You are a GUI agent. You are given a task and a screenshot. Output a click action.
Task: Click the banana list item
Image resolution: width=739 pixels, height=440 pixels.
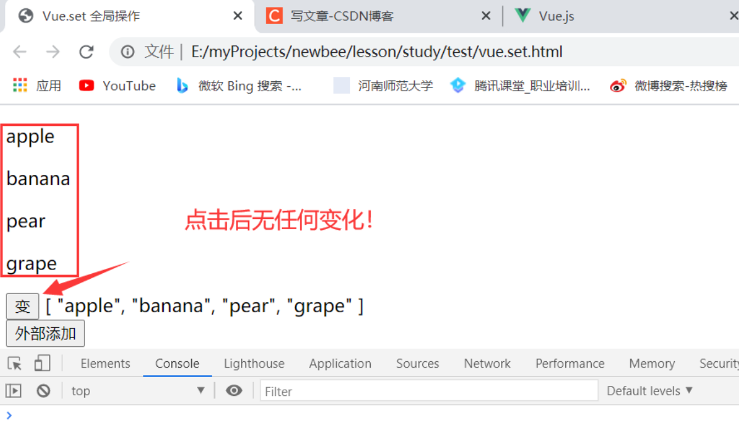tap(38, 179)
